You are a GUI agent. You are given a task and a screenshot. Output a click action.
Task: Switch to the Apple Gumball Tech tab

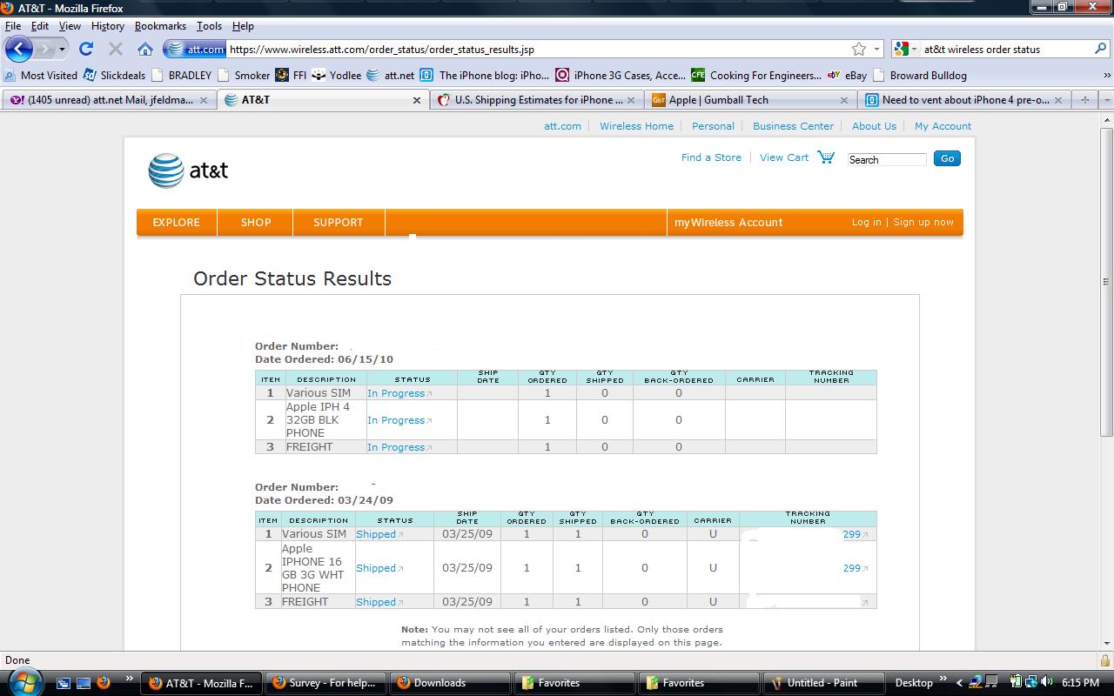[x=750, y=100]
